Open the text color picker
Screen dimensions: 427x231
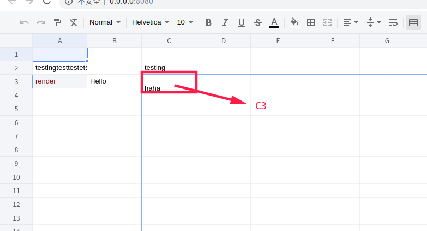274,22
